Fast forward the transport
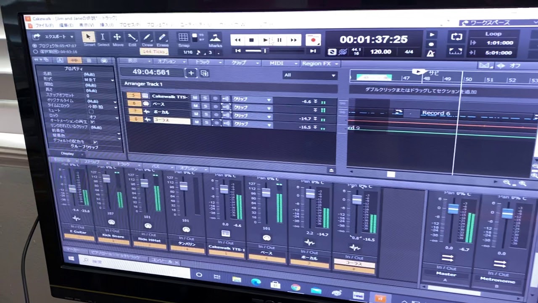This screenshot has height=303, width=538. (x=293, y=40)
